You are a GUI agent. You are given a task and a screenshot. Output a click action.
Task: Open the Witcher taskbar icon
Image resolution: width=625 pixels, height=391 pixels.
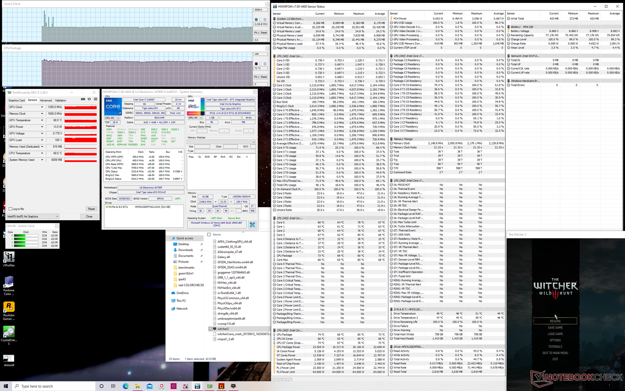coord(233,386)
